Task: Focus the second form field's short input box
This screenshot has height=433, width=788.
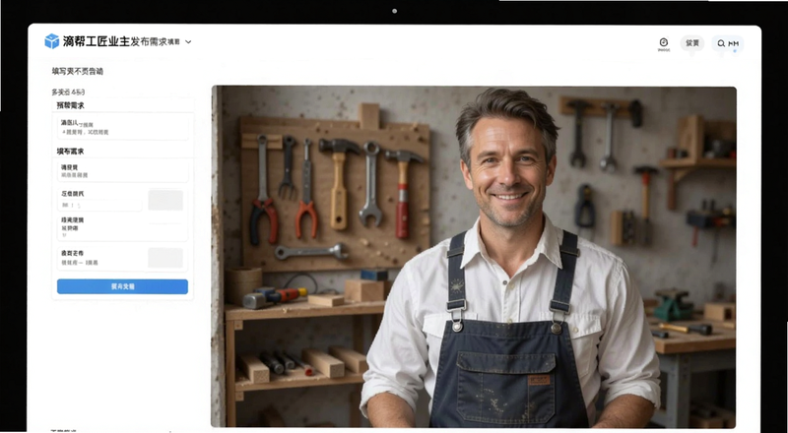Action: tap(99, 205)
